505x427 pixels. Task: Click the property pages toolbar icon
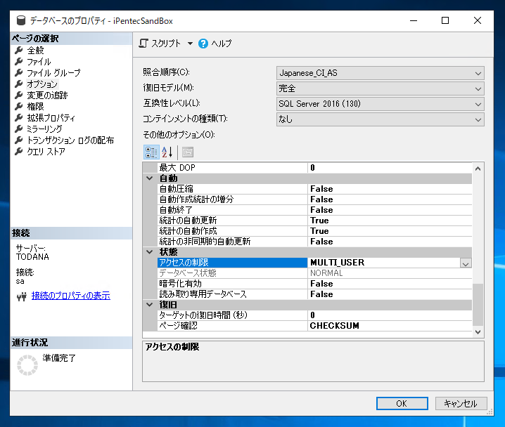188,152
